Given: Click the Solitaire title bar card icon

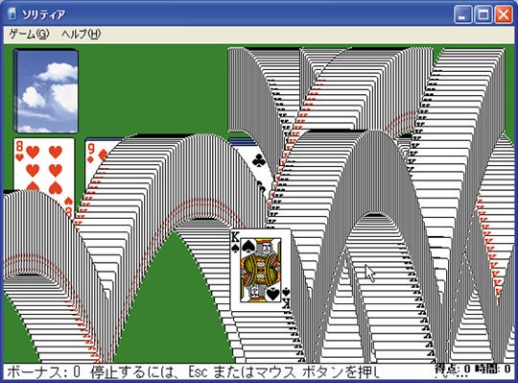Looking at the screenshot, I should [x=12, y=14].
